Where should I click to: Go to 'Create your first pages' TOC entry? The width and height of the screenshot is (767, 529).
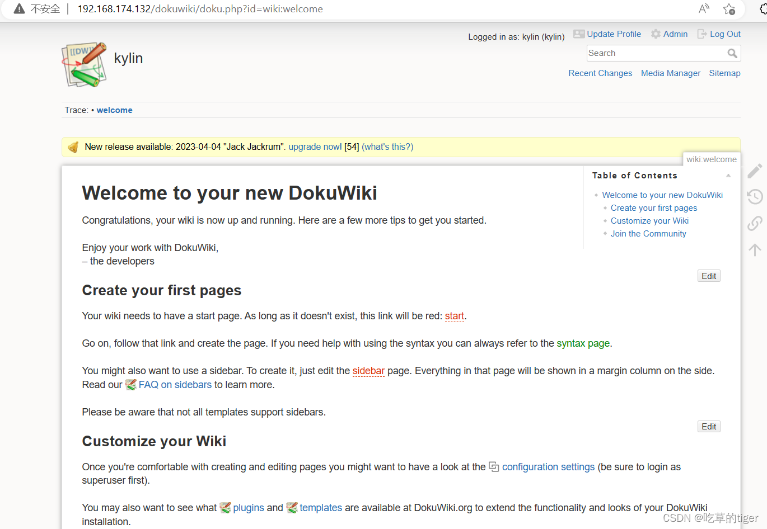pos(654,208)
